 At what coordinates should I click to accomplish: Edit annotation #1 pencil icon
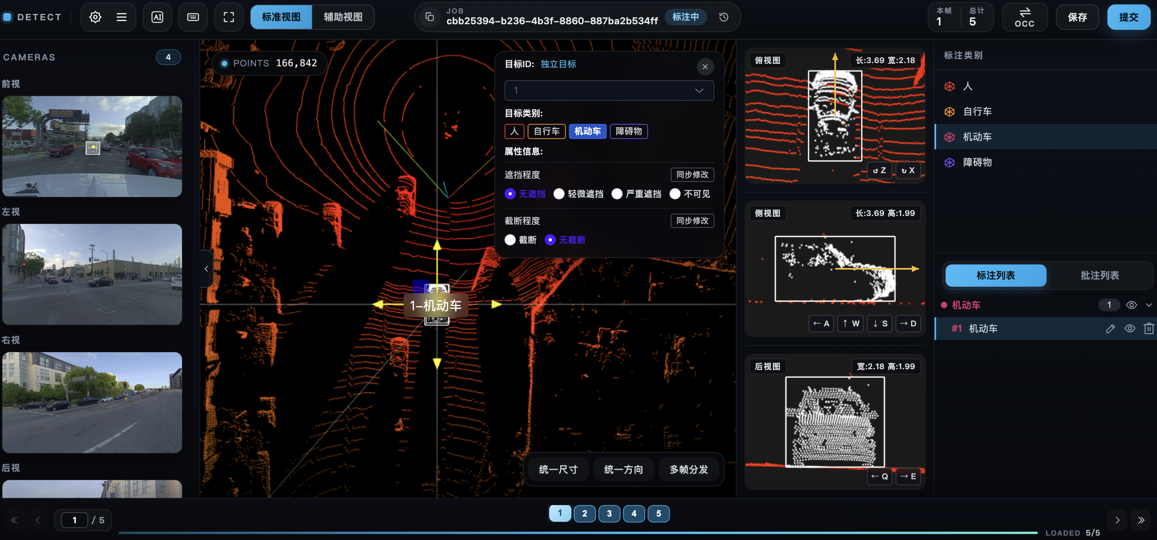pyautogui.click(x=1110, y=329)
